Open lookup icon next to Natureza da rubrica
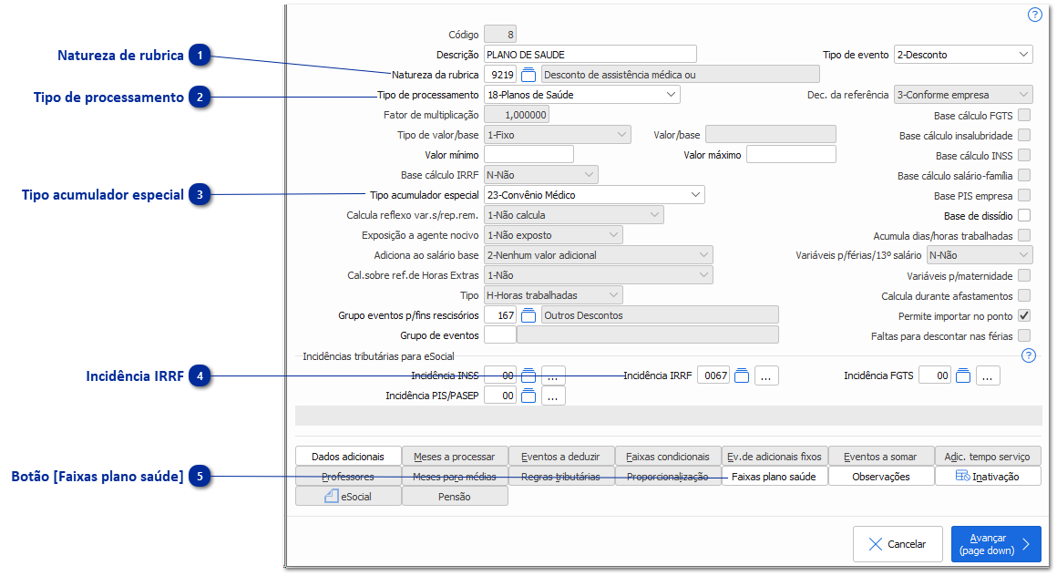 click(x=528, y=75)
